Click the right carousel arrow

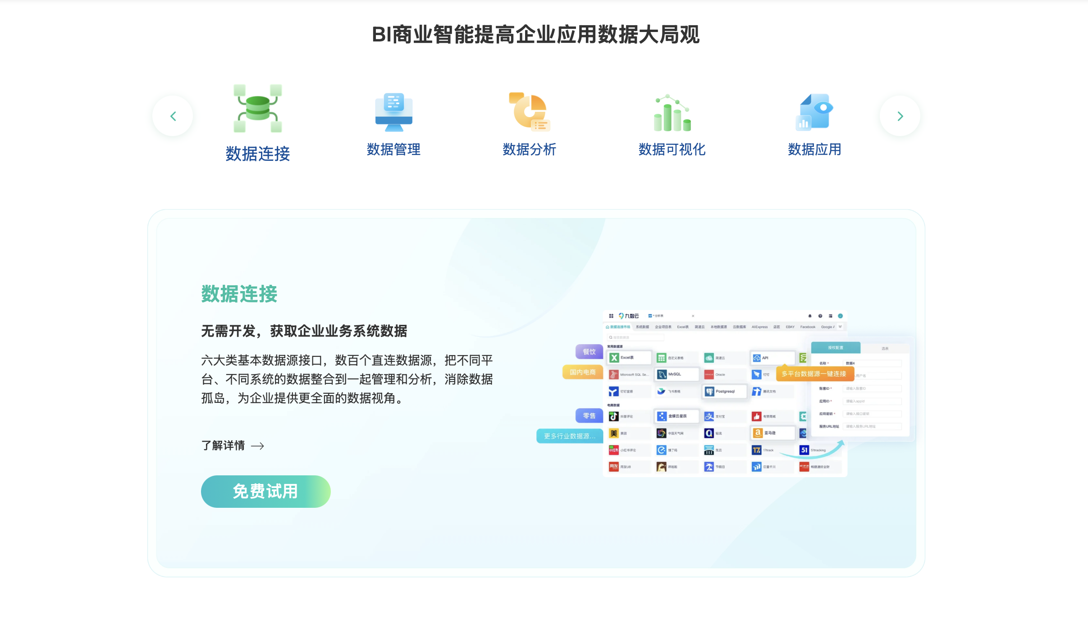tap(901, 116)
